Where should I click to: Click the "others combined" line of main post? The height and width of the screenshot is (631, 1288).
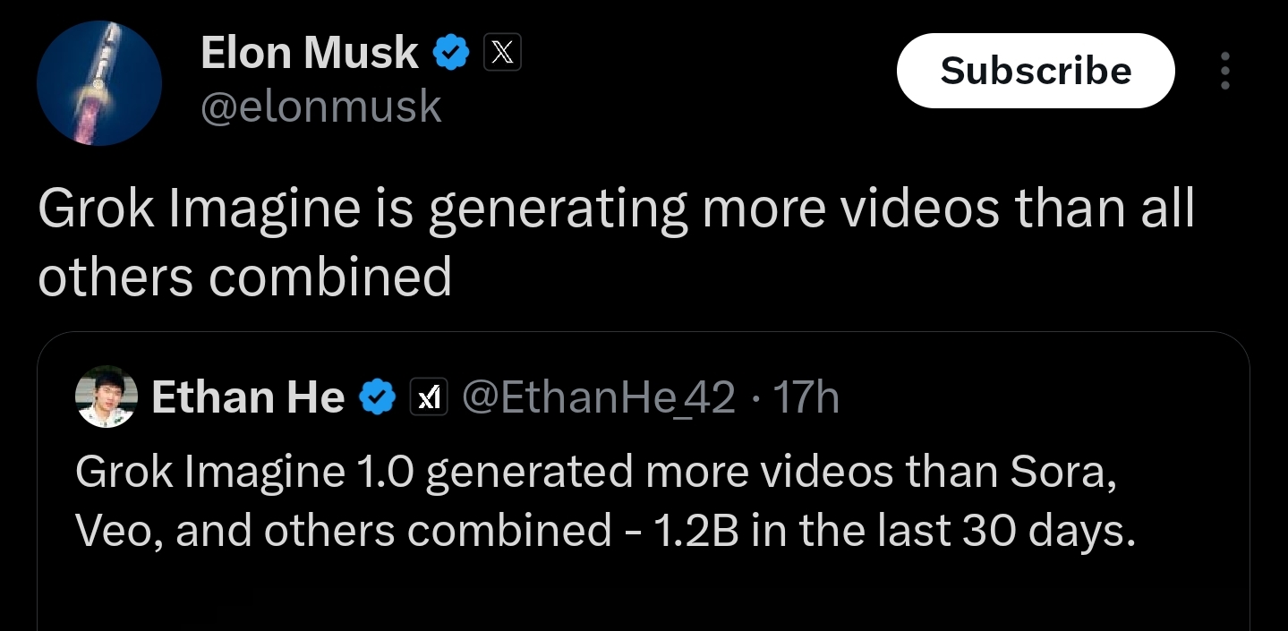[x=244, y=277]
